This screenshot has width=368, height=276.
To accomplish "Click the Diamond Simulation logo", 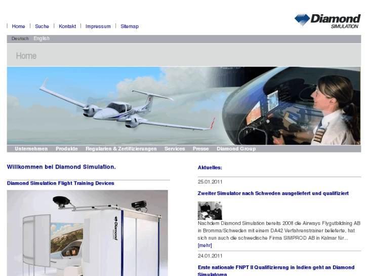I will (x=328, y=21).
